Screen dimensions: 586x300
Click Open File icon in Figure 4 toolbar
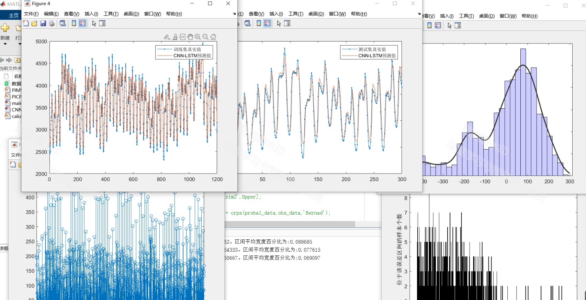34,23
